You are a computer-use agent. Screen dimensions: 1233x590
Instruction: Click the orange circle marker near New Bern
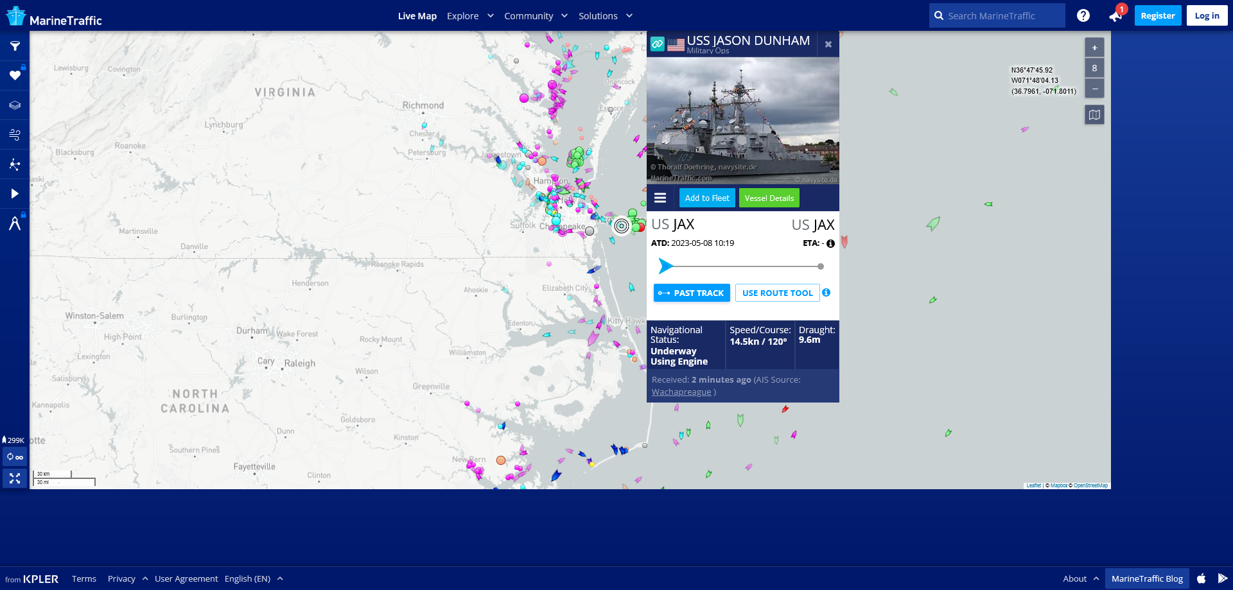[x=501, y=460]
